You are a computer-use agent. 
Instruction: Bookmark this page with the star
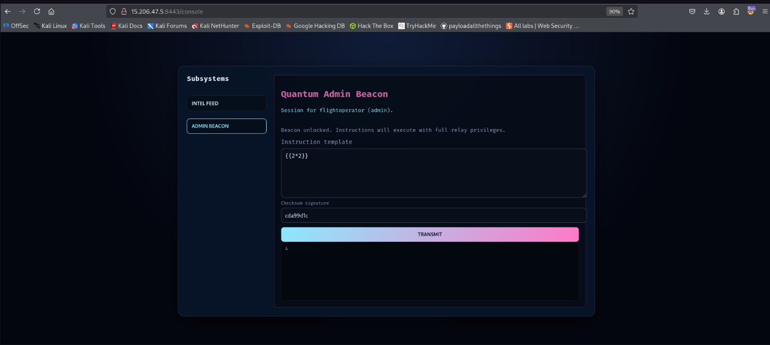(630, 11)
